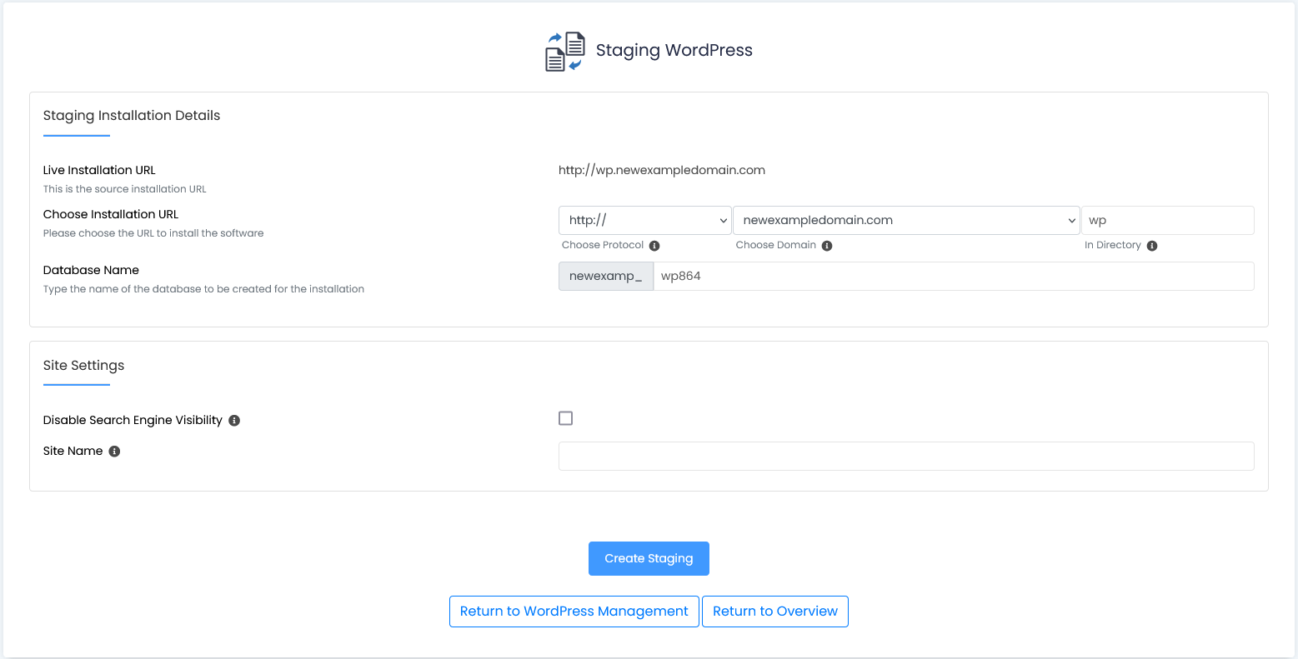Click Return to Overview button
Screen dimensions: 1298x659
775,612
